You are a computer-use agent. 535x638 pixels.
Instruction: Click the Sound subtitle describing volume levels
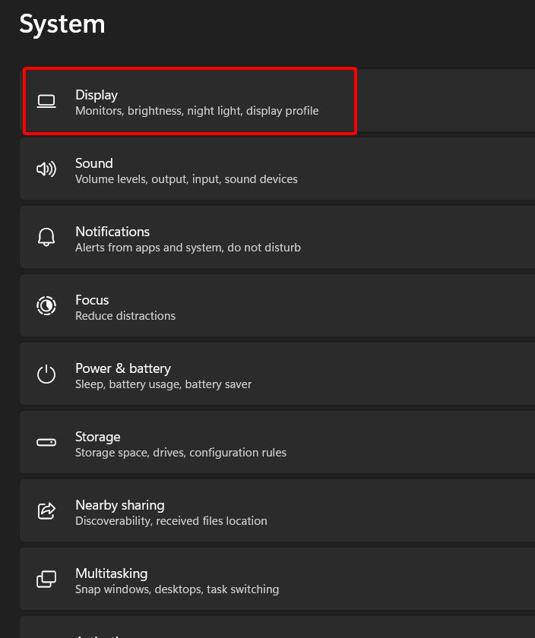coord(185,179)
